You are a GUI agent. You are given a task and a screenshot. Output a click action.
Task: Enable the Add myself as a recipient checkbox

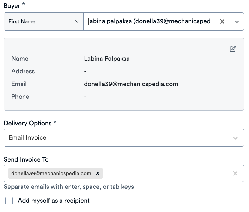pos(9,201)
